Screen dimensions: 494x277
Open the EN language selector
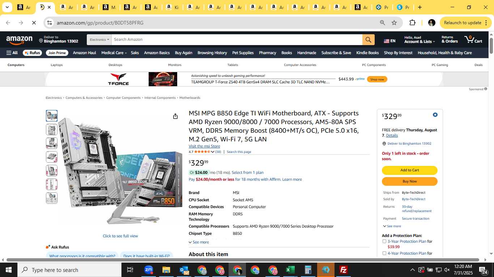tap(389, 41)
